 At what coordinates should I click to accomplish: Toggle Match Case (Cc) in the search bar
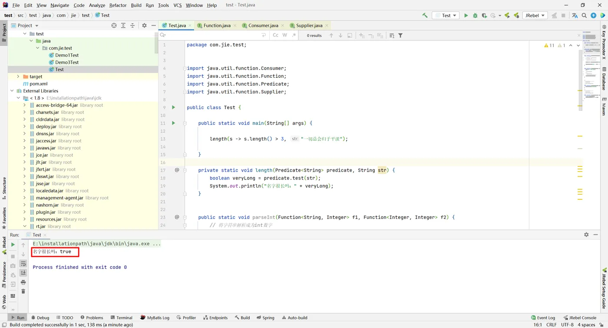click(x=275, y=36)
